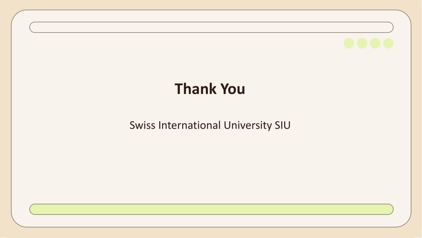Click the green rounded bar at bottom
Image resolution: width=422 pixels, height=238 pixels.
pyautogui.click(x=211, y=209)
